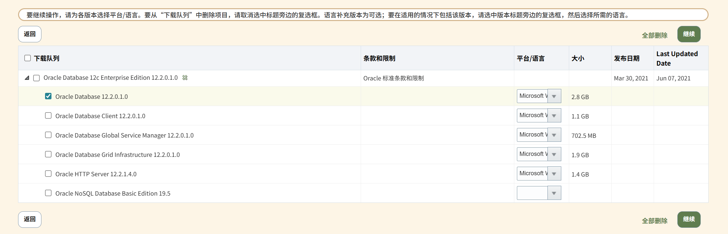Screen dimensions: 728x234
Task: Click the bottom 返回 button
Action: (x=30, y=219)
